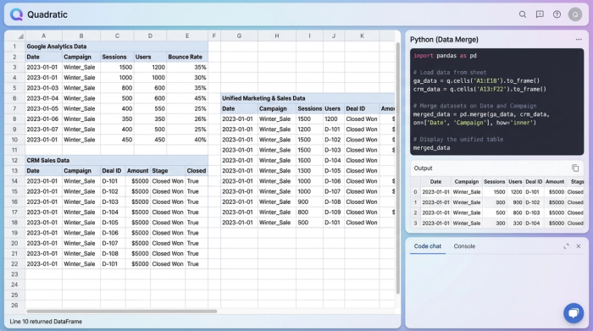Click the crm_data assignment code line
Viewport: 593px width, 331px height.
pyautogui.click(x=479, y=89)
